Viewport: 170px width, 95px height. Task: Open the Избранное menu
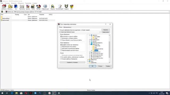21,3
